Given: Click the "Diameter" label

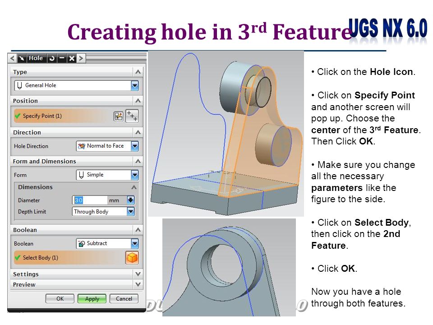Looking at the screenshot, I should tap(29, 200).
